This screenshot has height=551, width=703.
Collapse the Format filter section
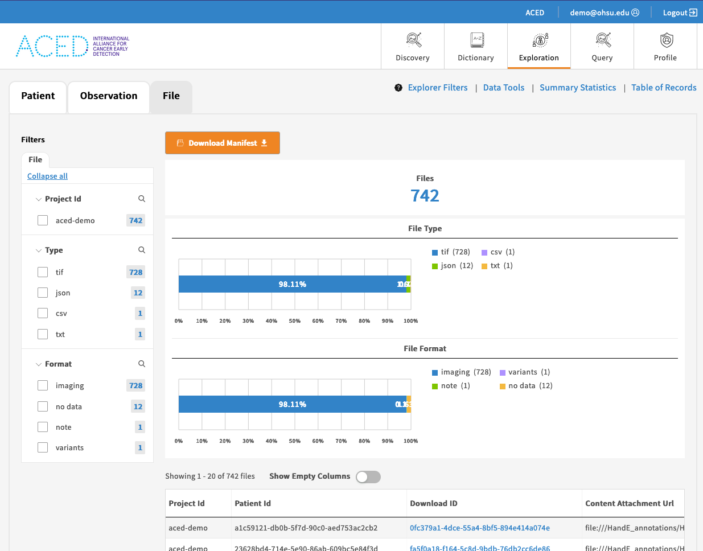[x=39, y=364]
